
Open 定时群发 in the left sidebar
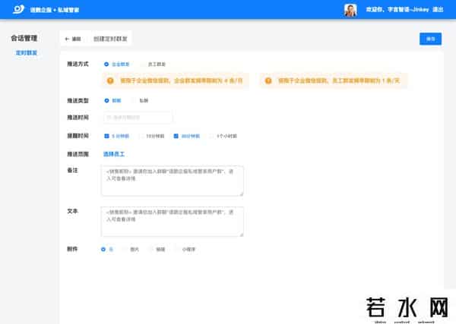click(27, 52)
